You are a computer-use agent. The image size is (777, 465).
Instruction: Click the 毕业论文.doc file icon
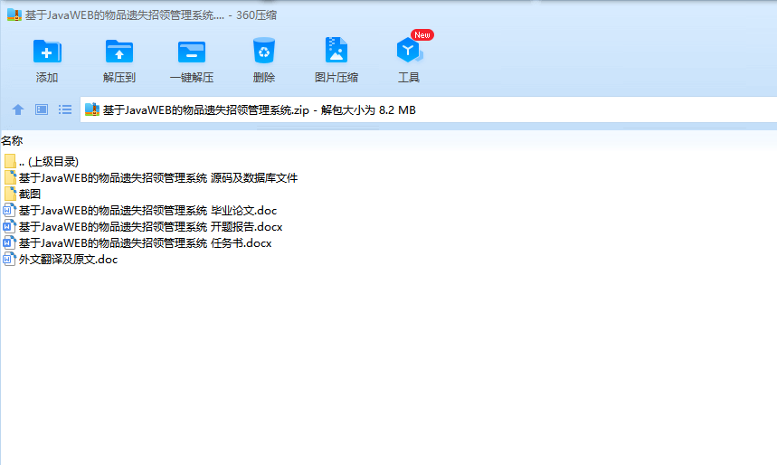point(9,210)
